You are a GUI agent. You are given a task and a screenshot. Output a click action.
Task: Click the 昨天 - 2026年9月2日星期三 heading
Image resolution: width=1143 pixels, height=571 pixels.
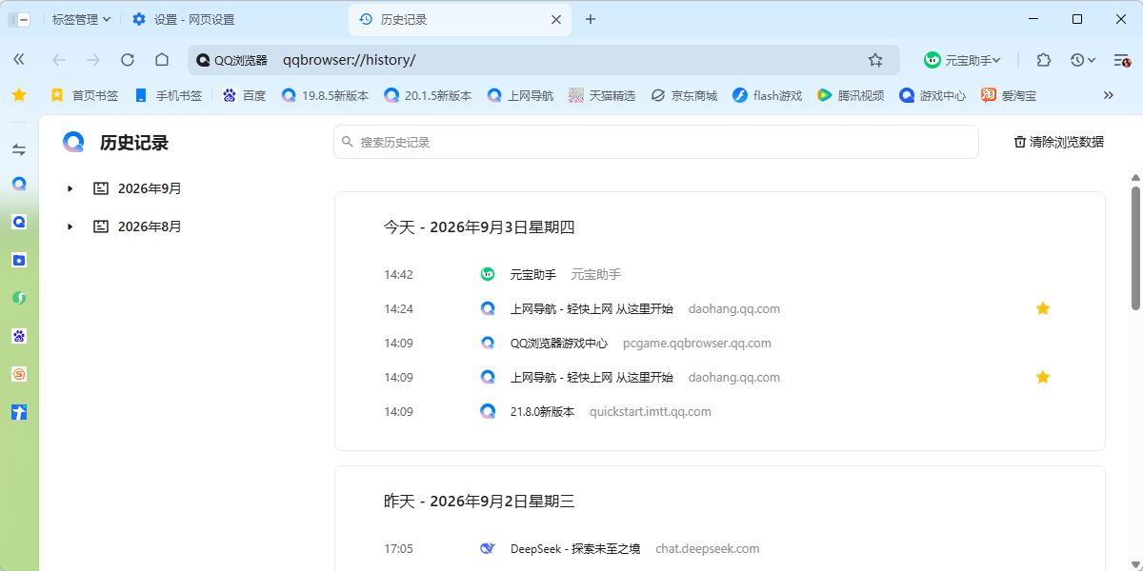tap(479, 502)
